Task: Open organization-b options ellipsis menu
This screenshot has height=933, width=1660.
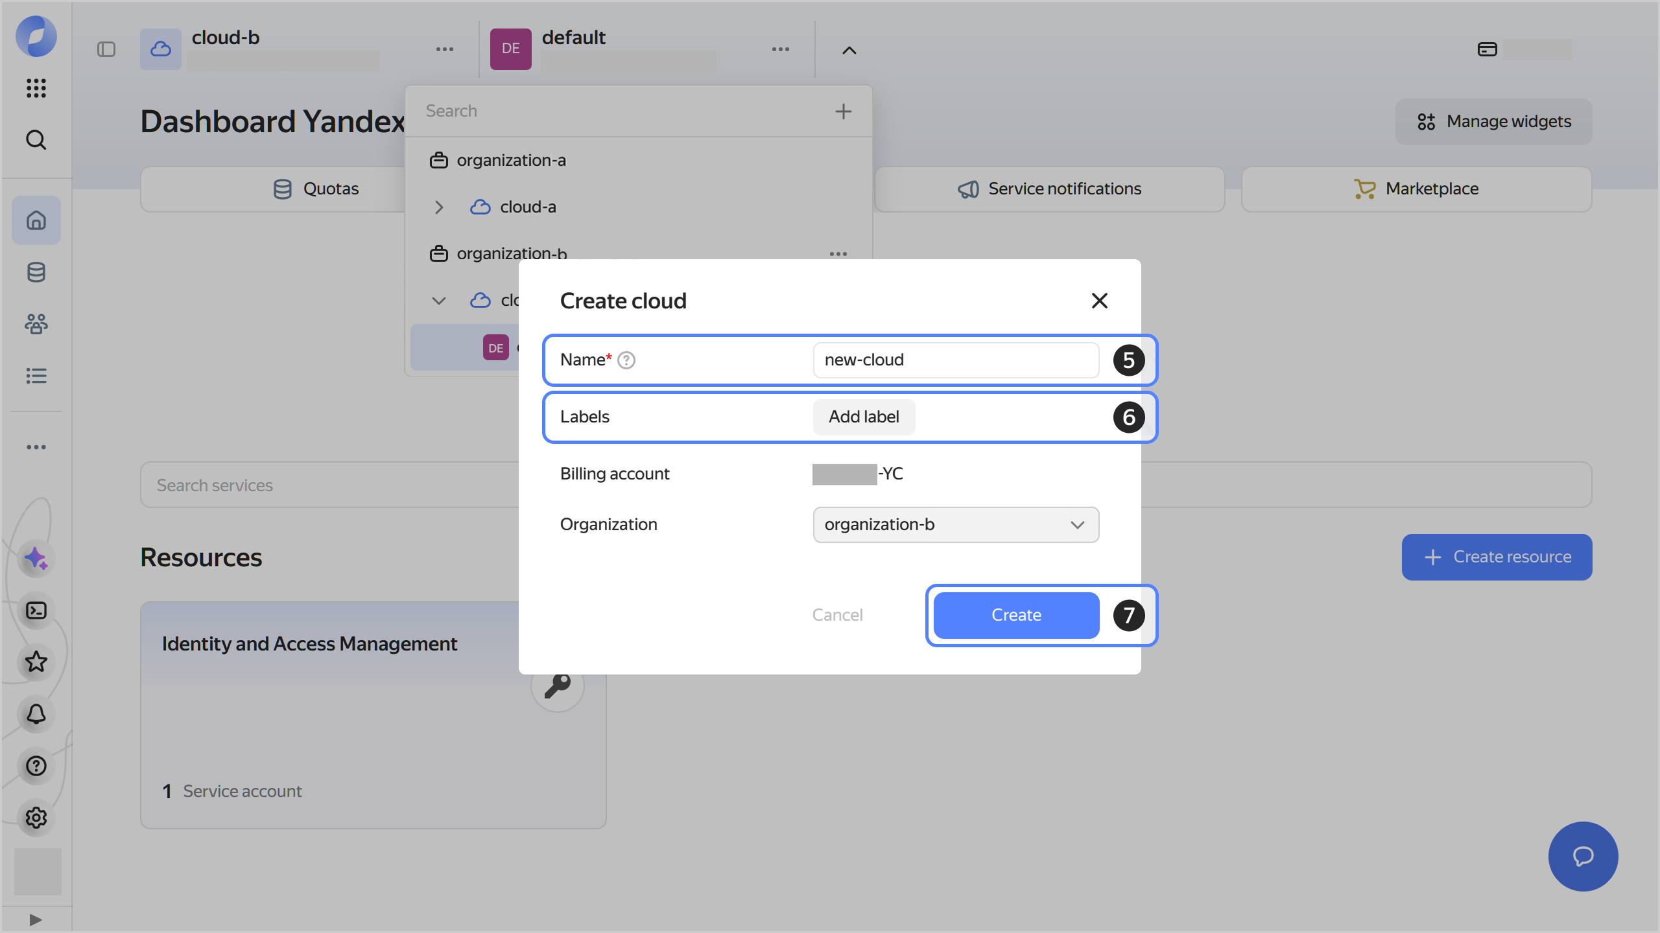Action: point(838,253)
